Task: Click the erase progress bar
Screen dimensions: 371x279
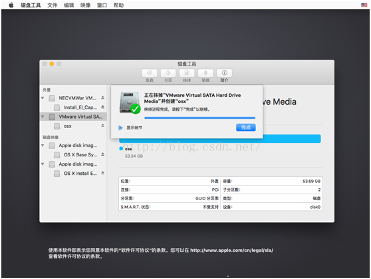Action: pyautogui.click(x=199, y=118)
